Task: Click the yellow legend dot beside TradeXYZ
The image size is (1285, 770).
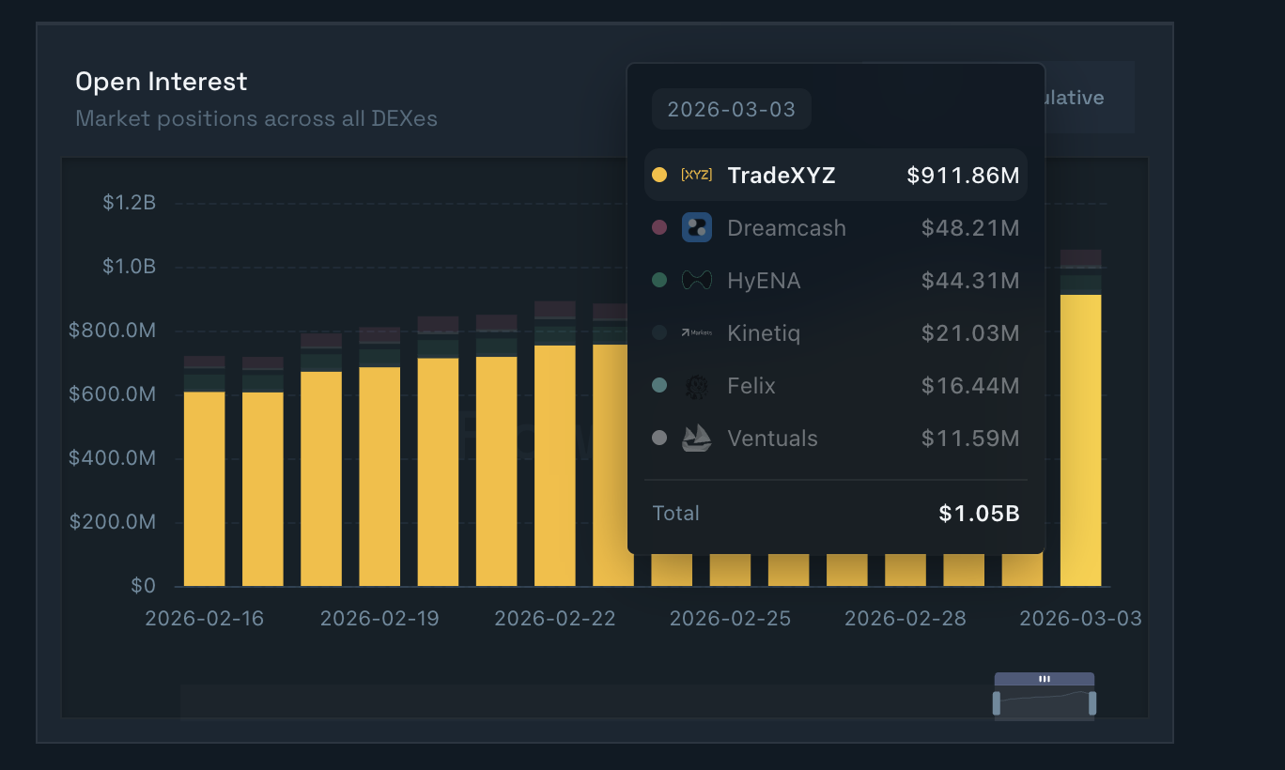Action: 658,175
